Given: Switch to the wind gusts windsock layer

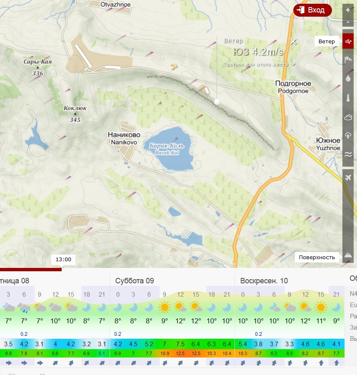Looking at the screenshot, I should pyautogui.click(x=348, y=60).
